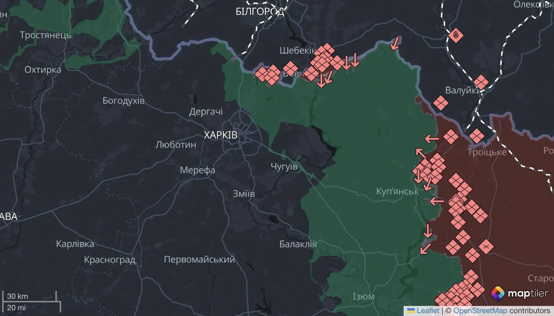Select the downward arrow south of Куп'янськ
Screen dimensions: 554x316
click(428, 231)
